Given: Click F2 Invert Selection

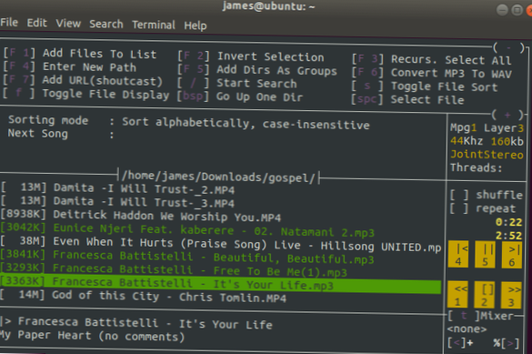Looking at the screenshot, I should tap(251, 56).
